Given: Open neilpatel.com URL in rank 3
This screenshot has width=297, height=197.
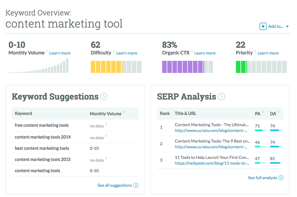Looking at the screenshot, I should pos(212,163).
